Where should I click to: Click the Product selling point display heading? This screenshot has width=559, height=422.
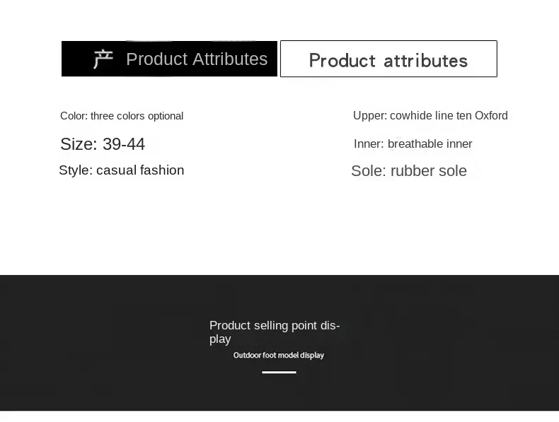pyautogui.click(x=275, y=332)
